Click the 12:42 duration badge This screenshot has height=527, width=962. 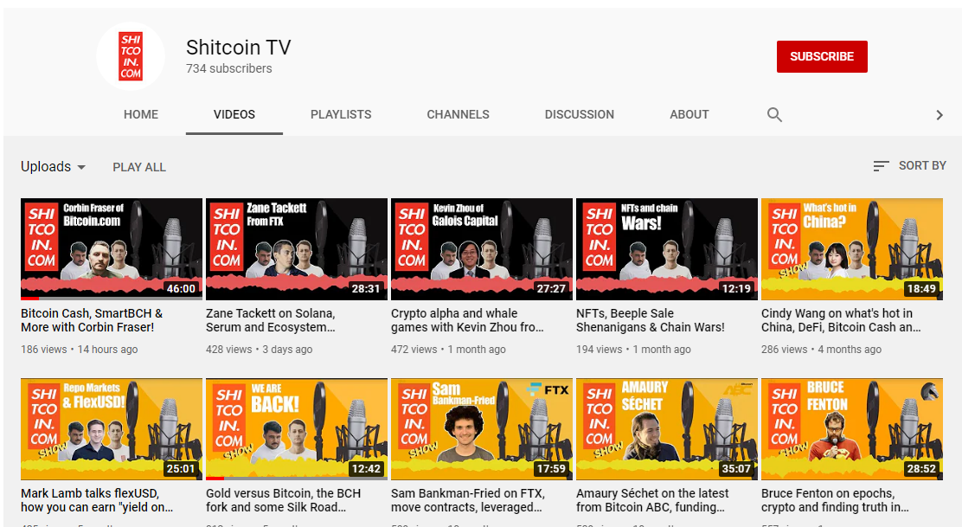pos(366,469)
